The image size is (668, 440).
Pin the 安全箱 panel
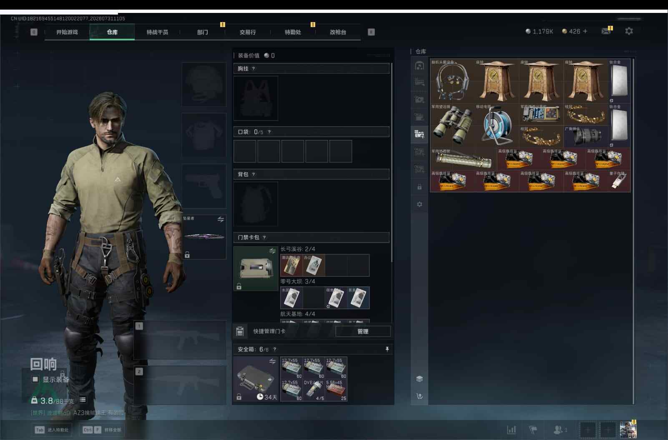tap(387, 349)
